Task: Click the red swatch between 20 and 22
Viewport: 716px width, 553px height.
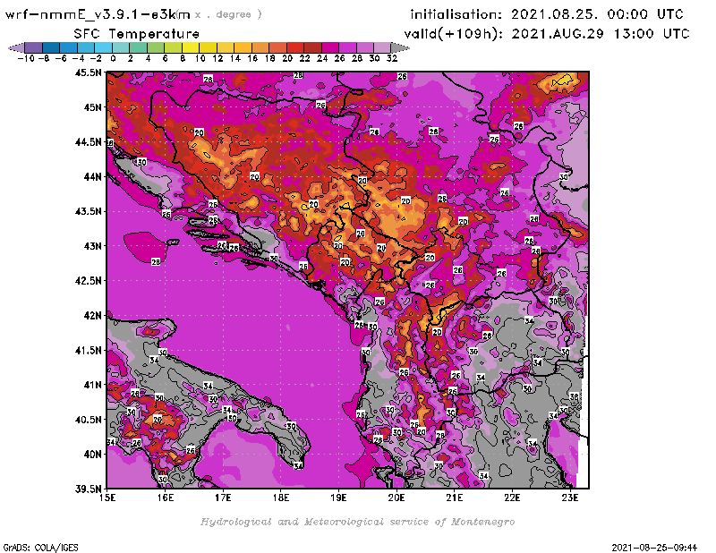Action: click(x=294, y=47)
